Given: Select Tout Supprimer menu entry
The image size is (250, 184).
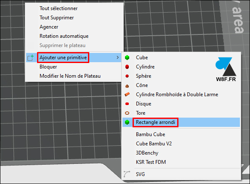Looking at the screenshot, I should (x=56, y=18).
